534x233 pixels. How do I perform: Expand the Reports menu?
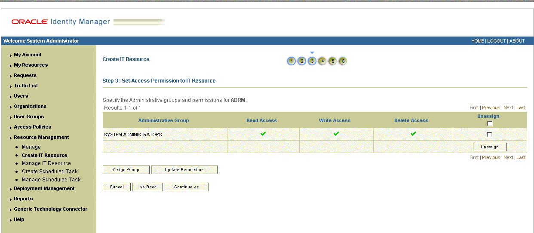pyautogui.click(x=23, y=199)
